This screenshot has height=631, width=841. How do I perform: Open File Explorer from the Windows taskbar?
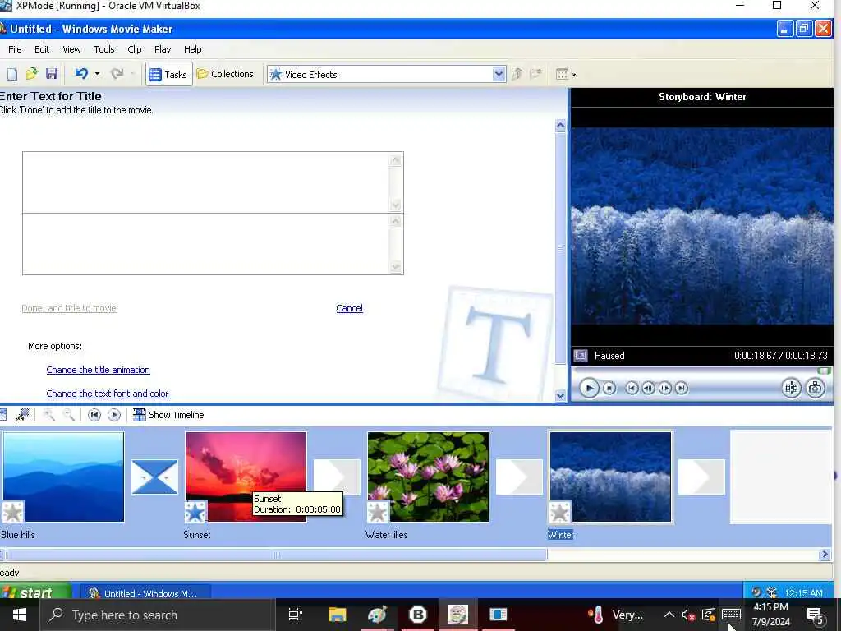(338, 615)
